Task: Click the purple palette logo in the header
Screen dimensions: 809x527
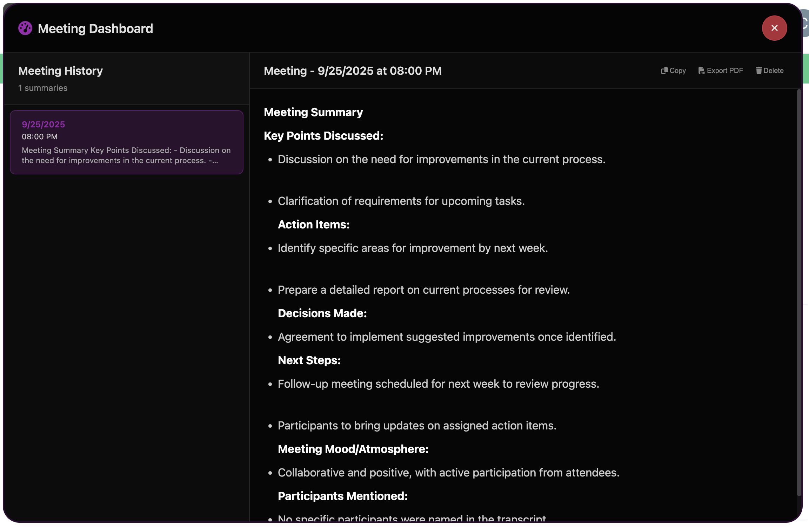Action: coord(25,28)
